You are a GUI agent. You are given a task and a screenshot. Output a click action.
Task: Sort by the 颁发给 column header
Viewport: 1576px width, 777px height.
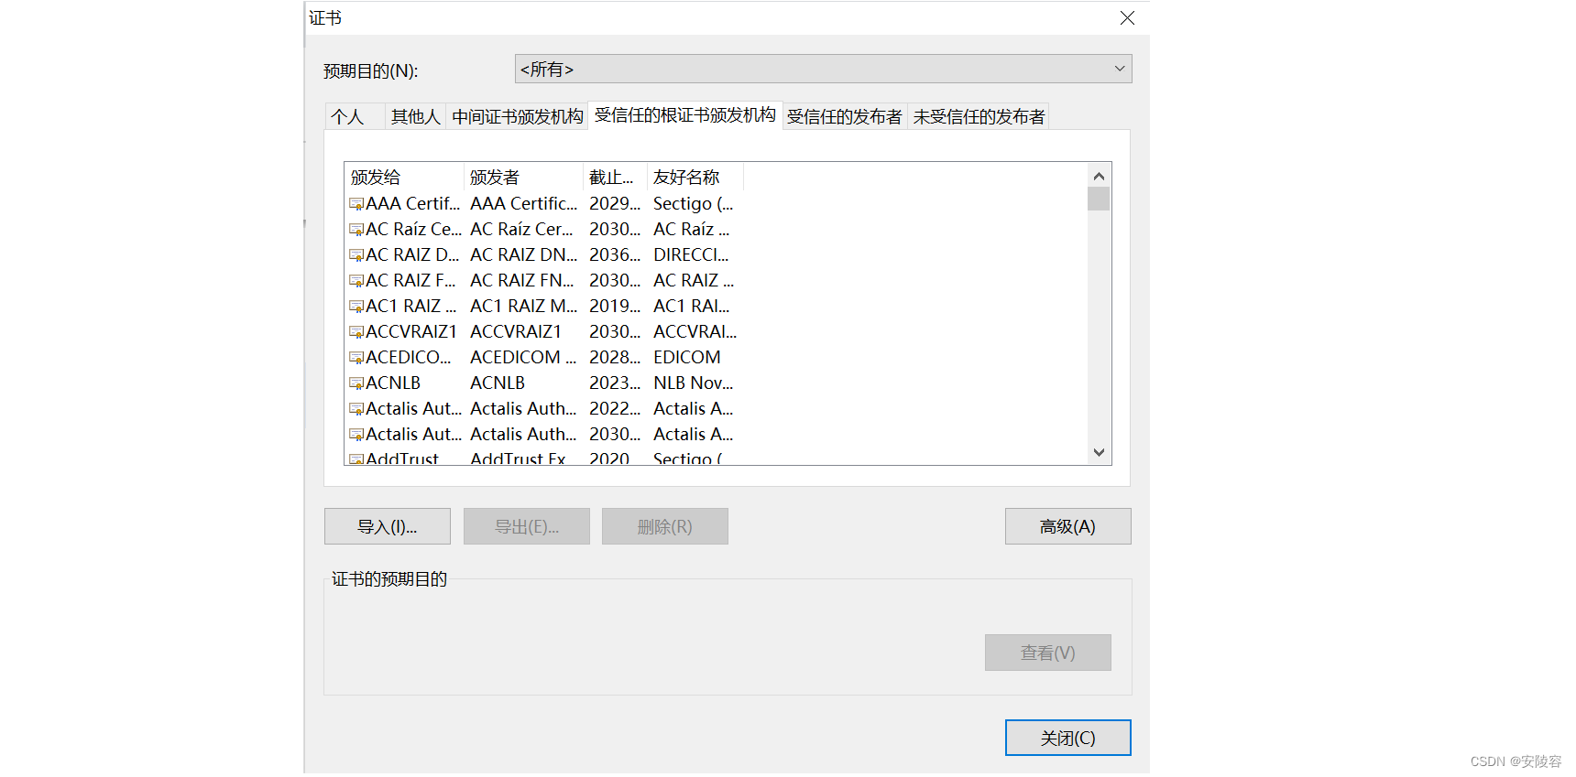[404, 177]
